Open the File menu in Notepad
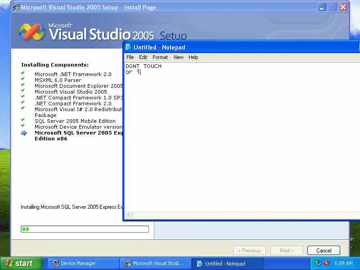This screenshot has width=360, height=270. [130, 57]
